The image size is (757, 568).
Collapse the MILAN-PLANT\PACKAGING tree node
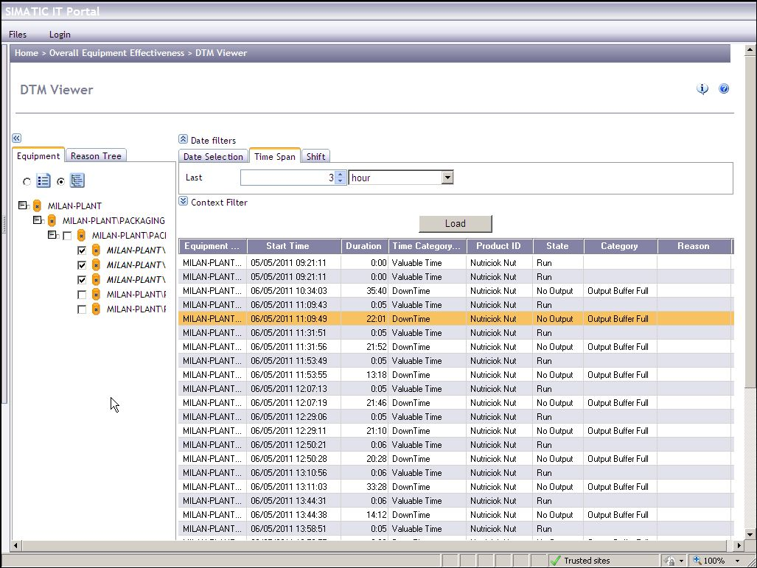37,220
